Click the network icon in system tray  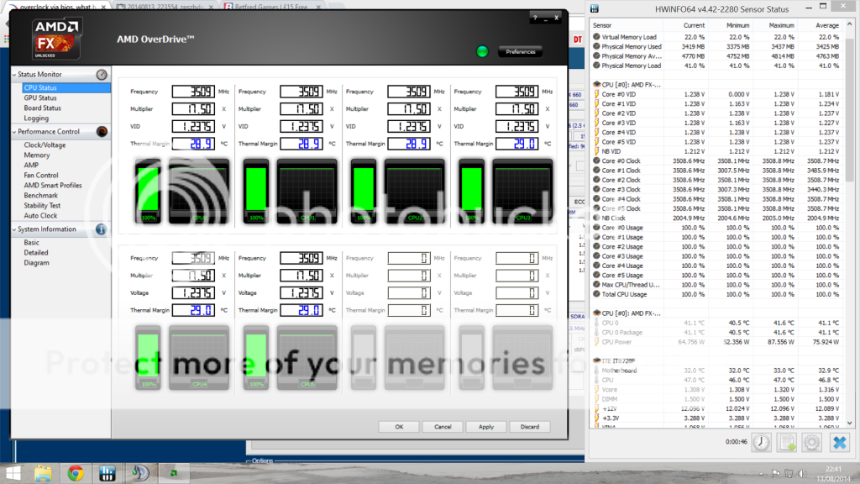(789, 473)
